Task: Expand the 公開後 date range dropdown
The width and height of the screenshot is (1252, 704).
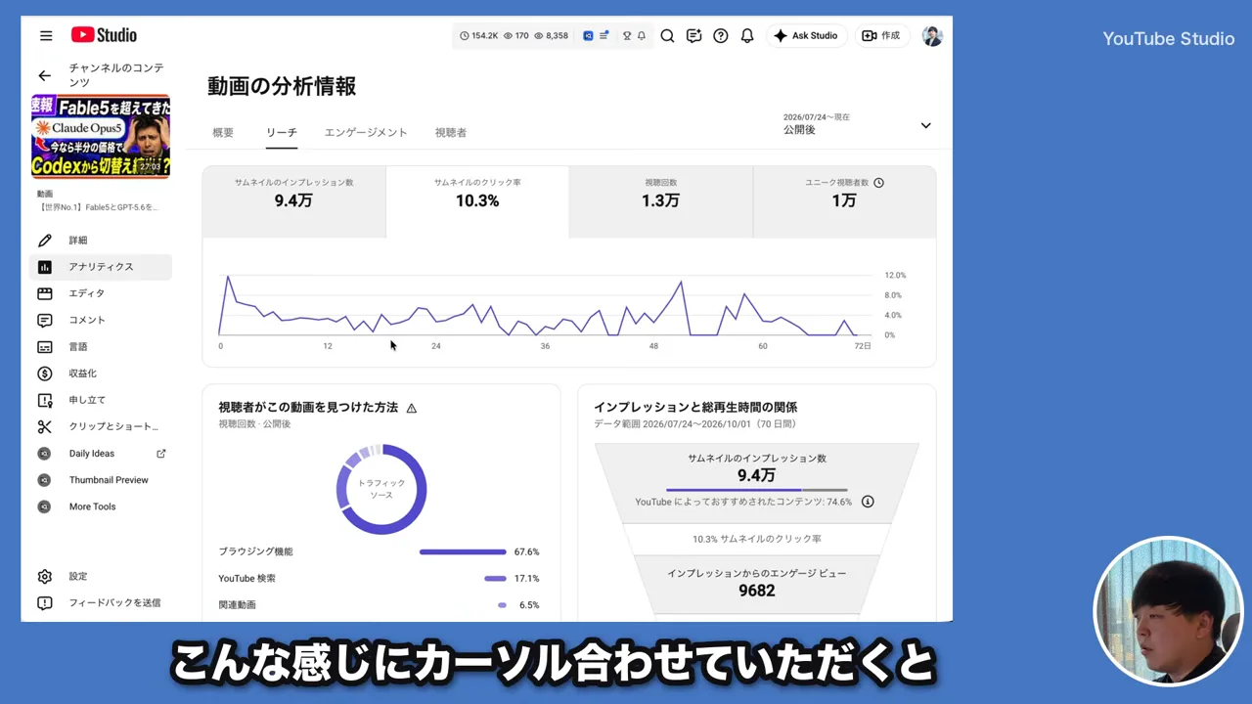Action: click(925, 125)
